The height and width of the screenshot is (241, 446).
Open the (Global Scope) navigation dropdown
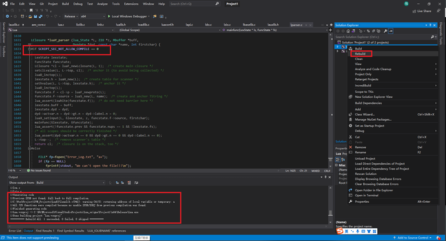(169, 30)
